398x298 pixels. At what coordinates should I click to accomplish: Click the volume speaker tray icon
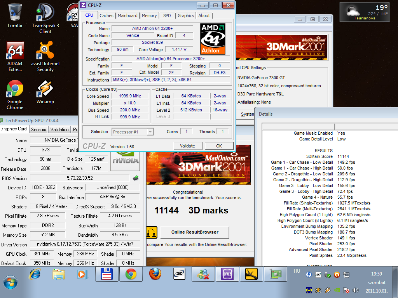pyautogui.click(x=356, y=290)
